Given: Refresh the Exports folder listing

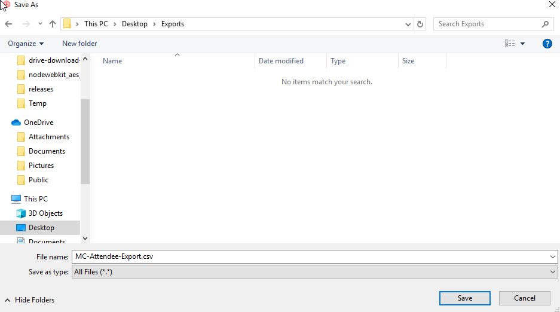Looking at the screenshot, I should [x=420, y=24].
